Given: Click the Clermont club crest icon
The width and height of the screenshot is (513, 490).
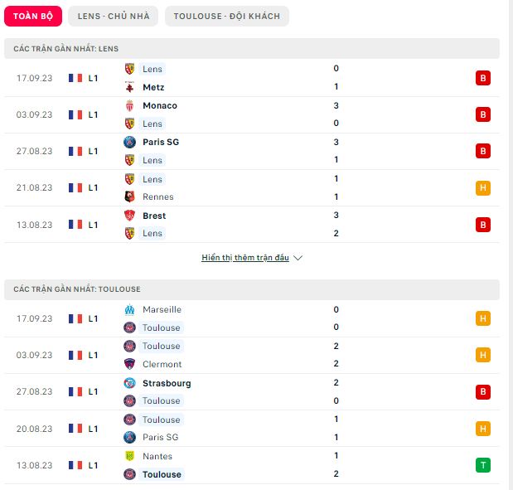Looking at the screenshot, I should pos(129,364).
